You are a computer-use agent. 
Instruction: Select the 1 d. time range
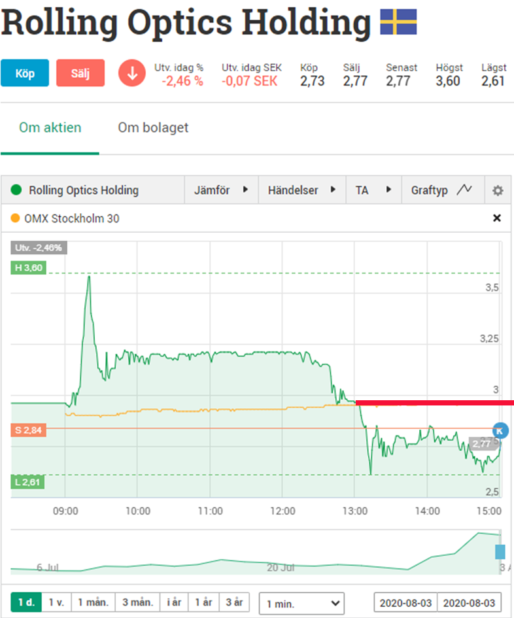[x=26, y=602]
